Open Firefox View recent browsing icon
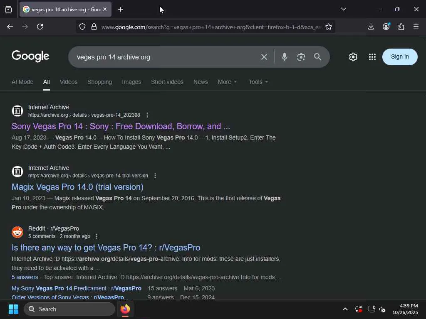This screenshot has height=319, width=426. coord(8,10)
